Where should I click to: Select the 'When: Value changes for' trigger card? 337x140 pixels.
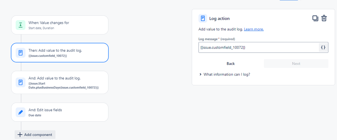coord(60,25)
